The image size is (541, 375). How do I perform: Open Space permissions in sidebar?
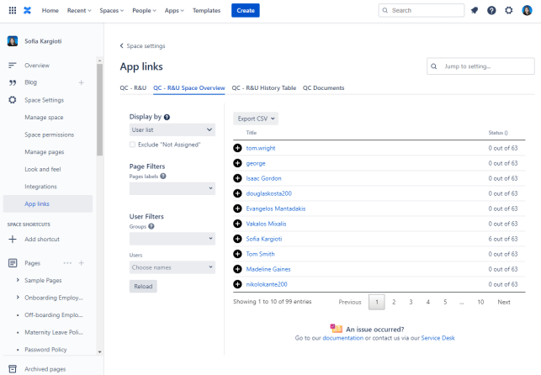click(50, 135)
